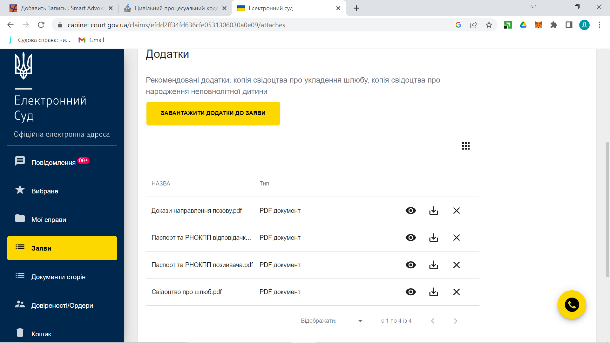This screenshot has width=610, height=343.
Task: Open Chrome three-dot menu
Action: click(x=599, y=25)
